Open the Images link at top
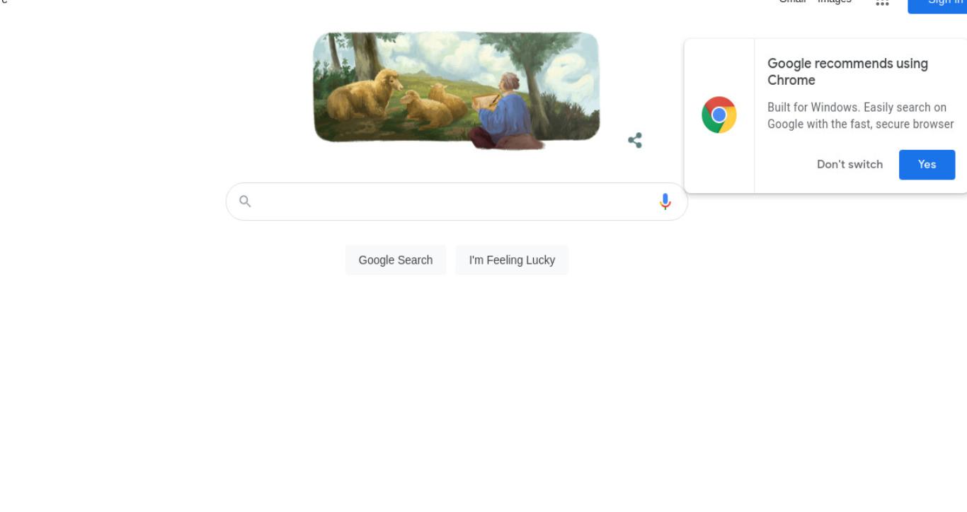The height and width of the screenshot is (512, 967). (835, 2)
